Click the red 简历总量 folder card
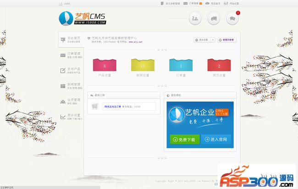 [x=219, y=65]
